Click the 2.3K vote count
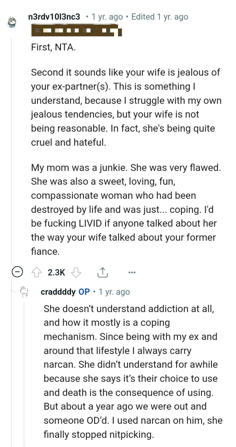Viewport: 236px width, 447px height. coord(56,272)
